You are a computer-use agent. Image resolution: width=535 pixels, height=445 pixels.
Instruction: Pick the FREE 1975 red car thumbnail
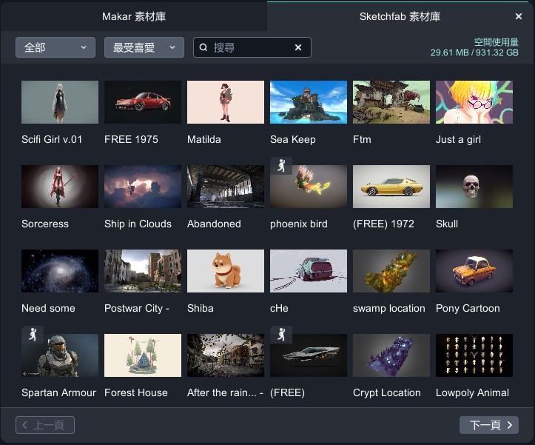[x=143, y=102]
